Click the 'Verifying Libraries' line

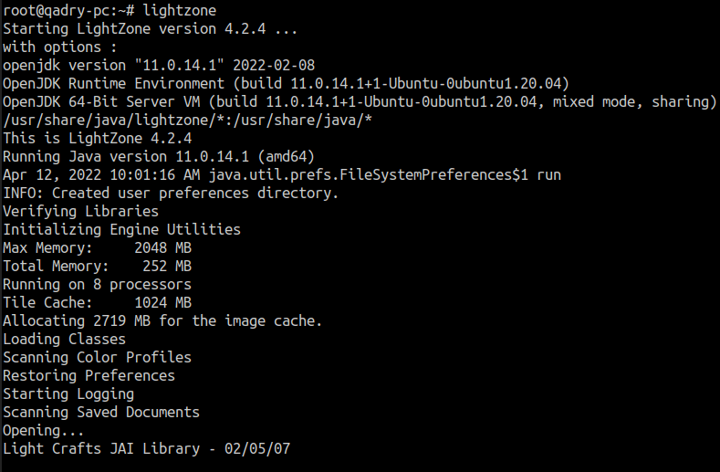pyautogui.click(x=81, y=212)
